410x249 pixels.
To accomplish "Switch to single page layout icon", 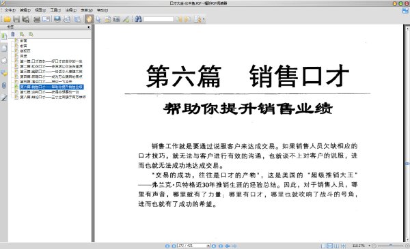I will [323, 246].
